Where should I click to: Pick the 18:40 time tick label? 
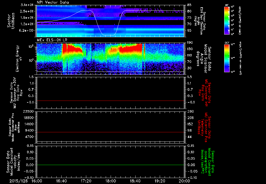tap(135, 181)
